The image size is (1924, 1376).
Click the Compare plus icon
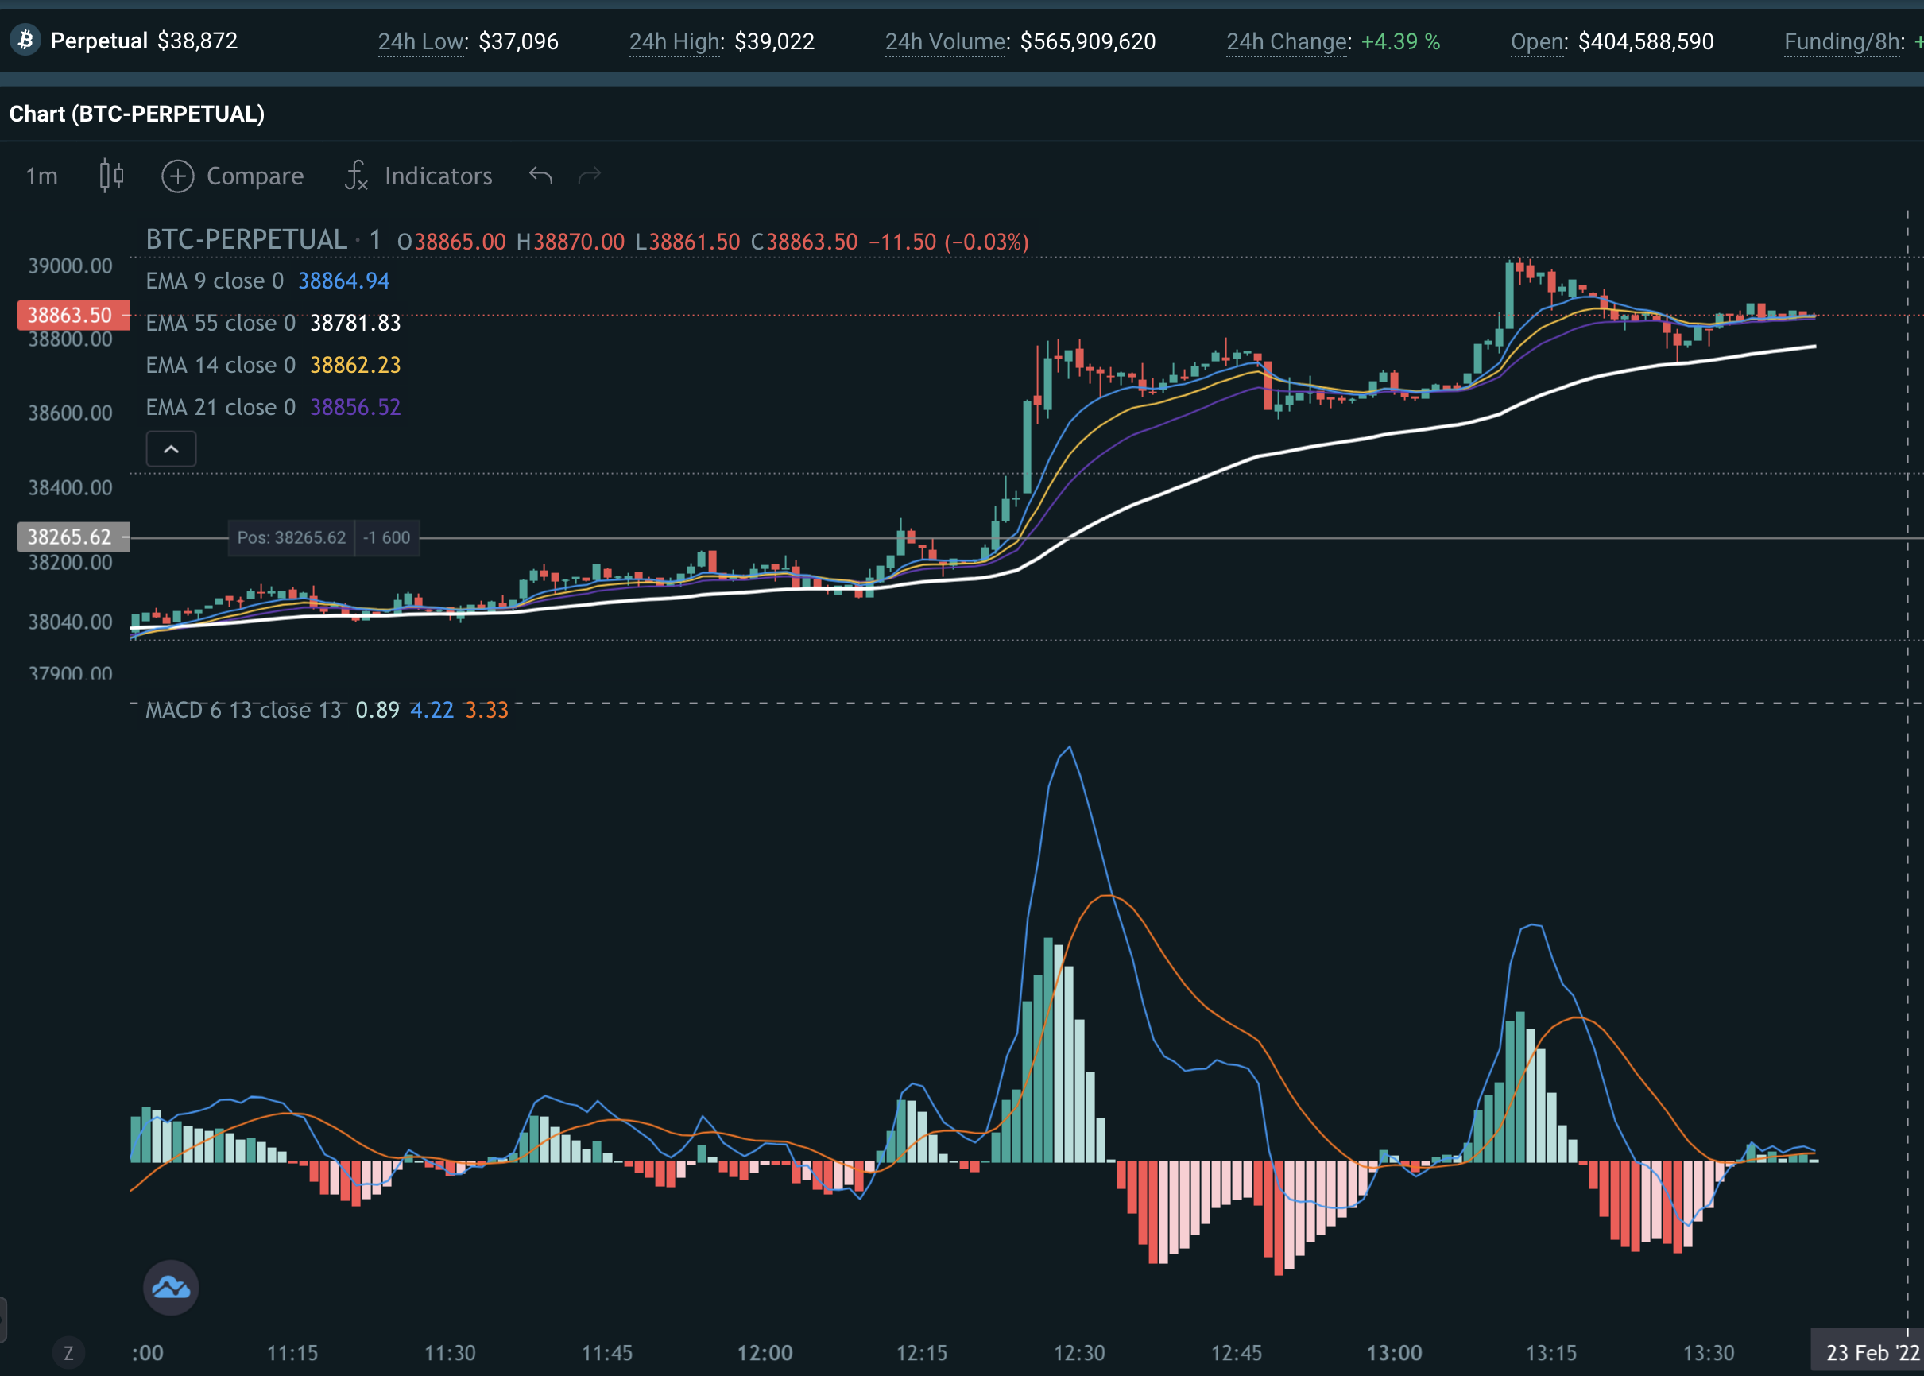(178, 176)
